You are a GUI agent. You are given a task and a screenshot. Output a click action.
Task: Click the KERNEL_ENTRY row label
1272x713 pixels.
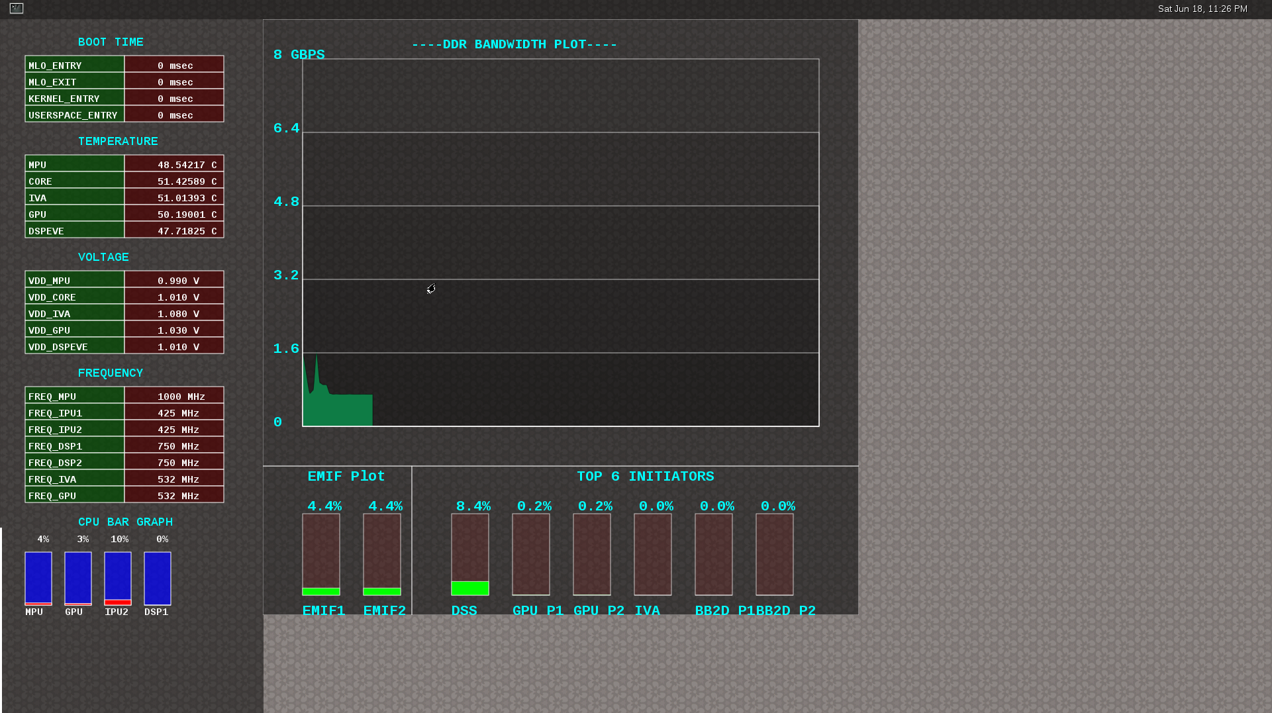pos(75,98)
